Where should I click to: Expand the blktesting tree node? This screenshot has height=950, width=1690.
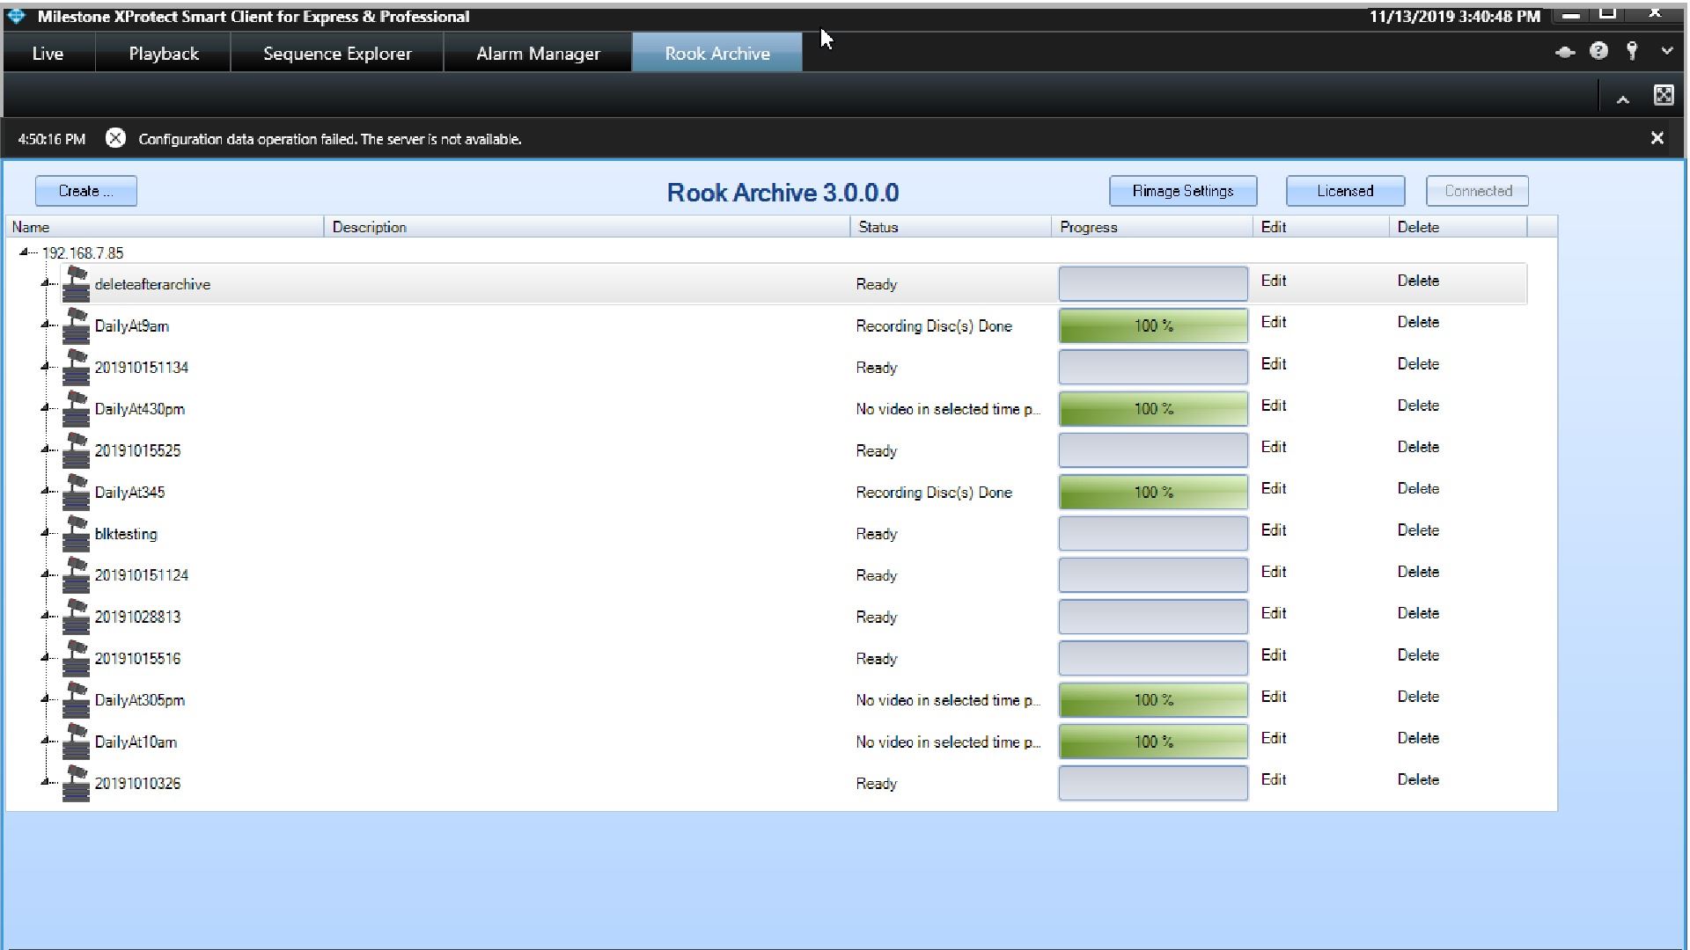[x=45, y=533]
